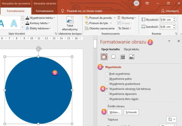Click the Wysokość height input field
Viewport: 182px width, 126px height.
click(x=166, y=20)
